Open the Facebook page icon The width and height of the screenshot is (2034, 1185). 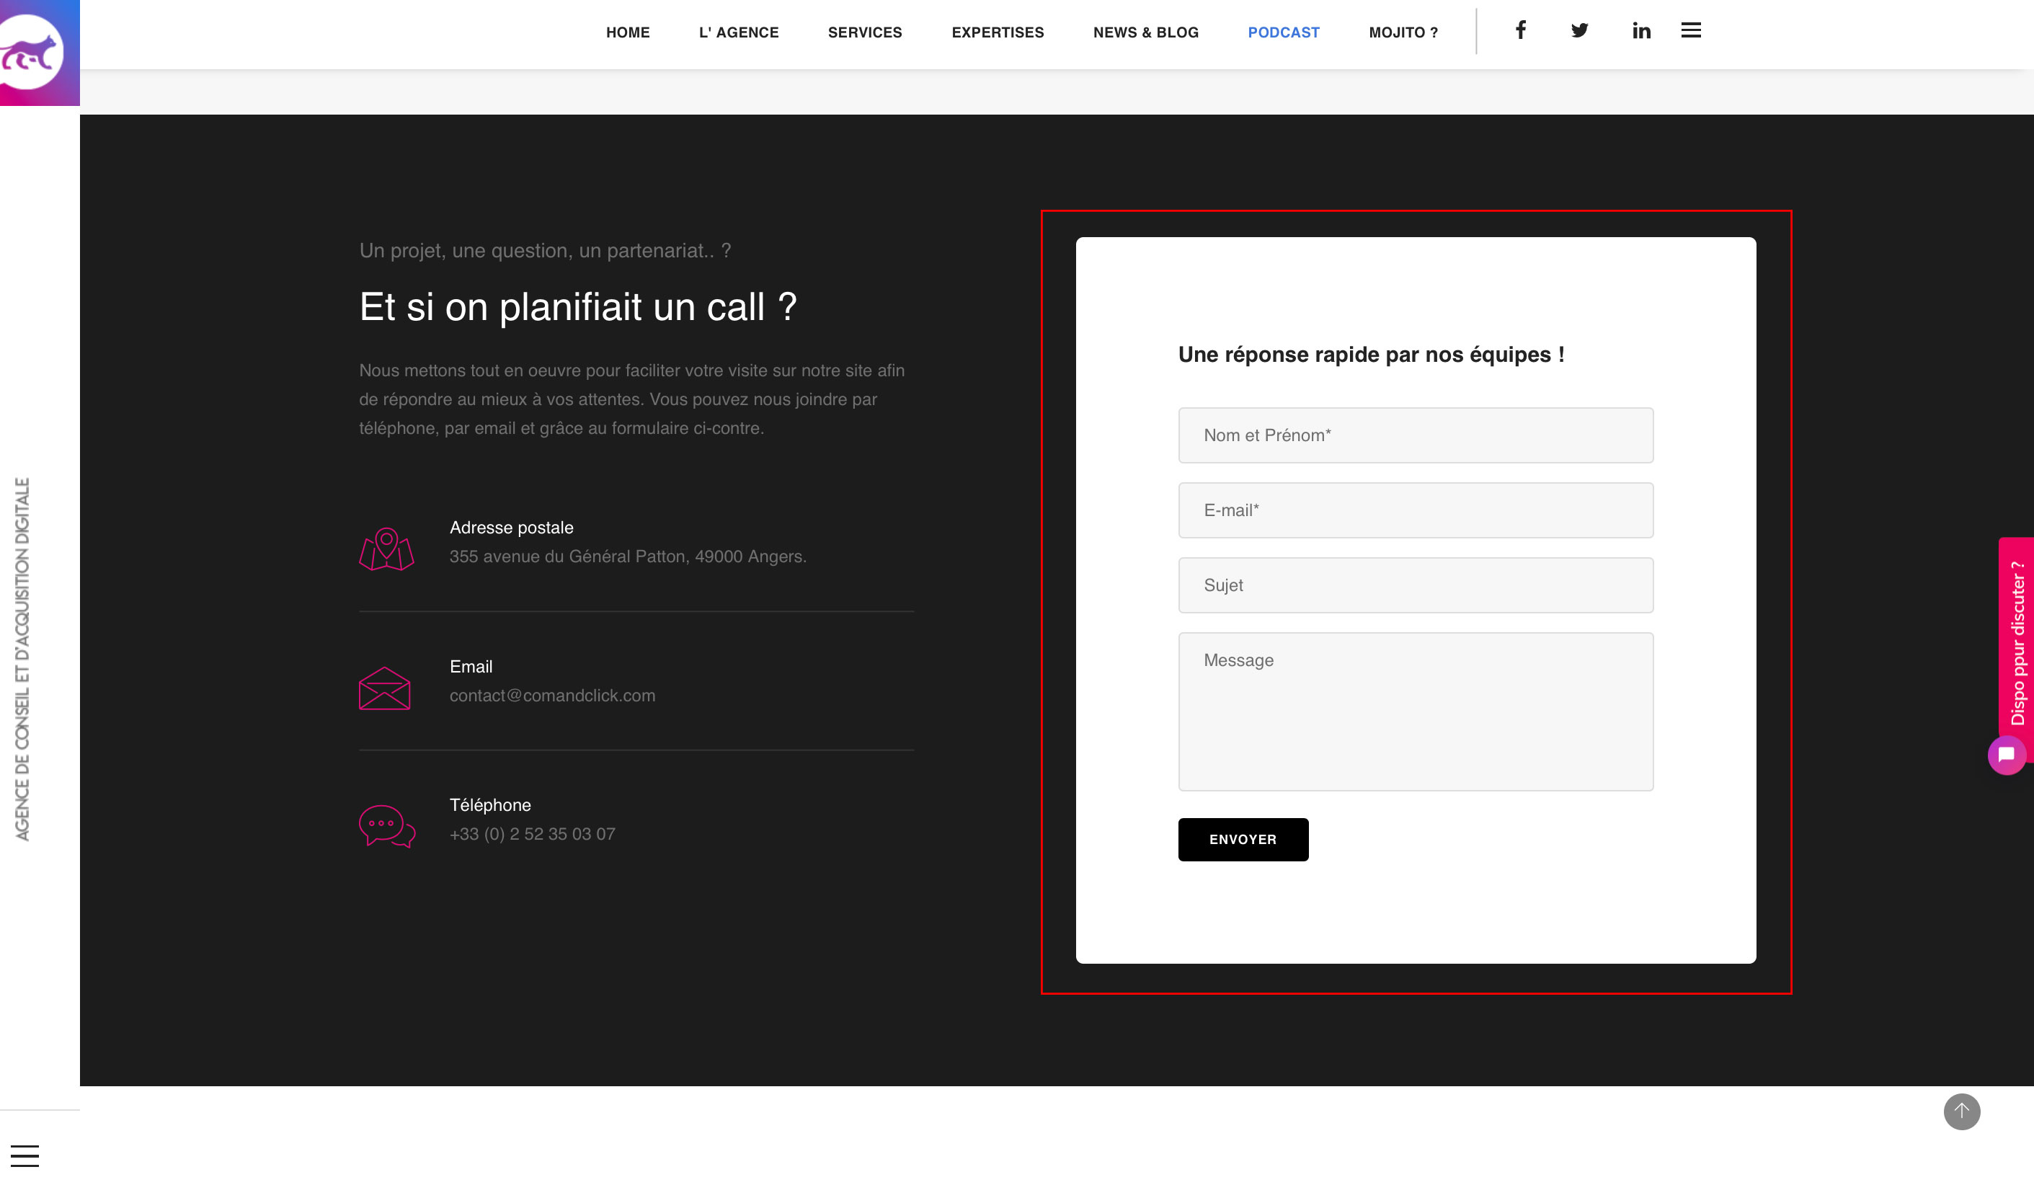click(1520, 31)
